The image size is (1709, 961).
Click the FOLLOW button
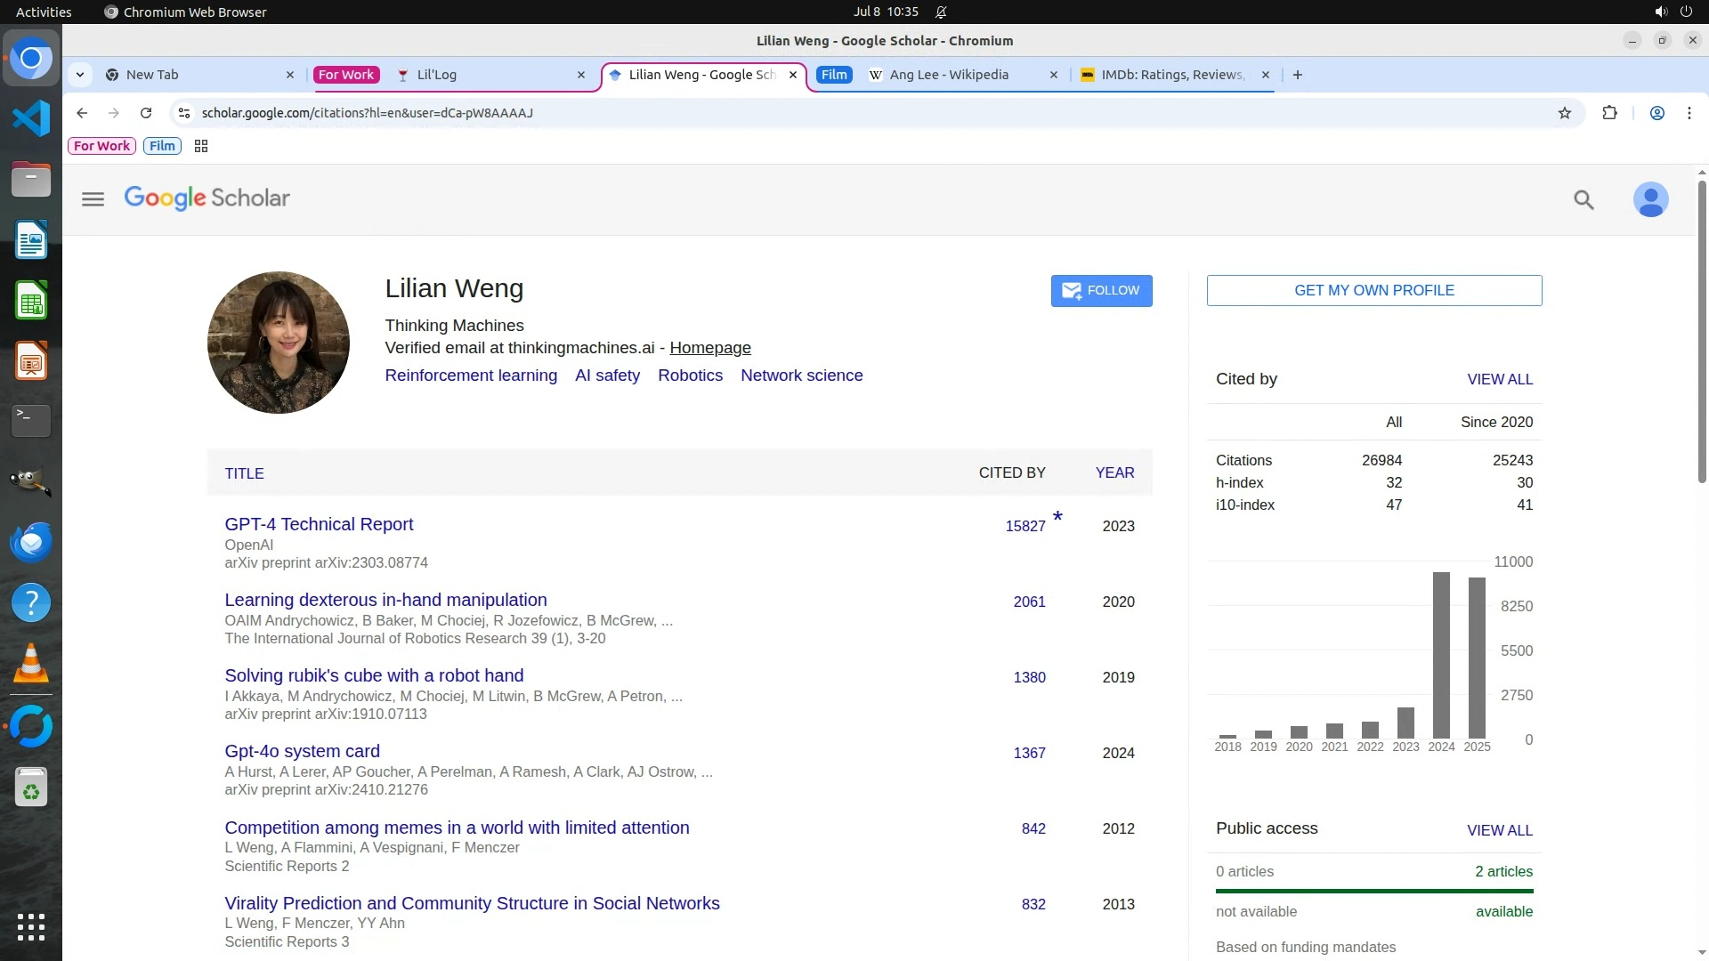pyautogui.click(x=1101, y=291)
